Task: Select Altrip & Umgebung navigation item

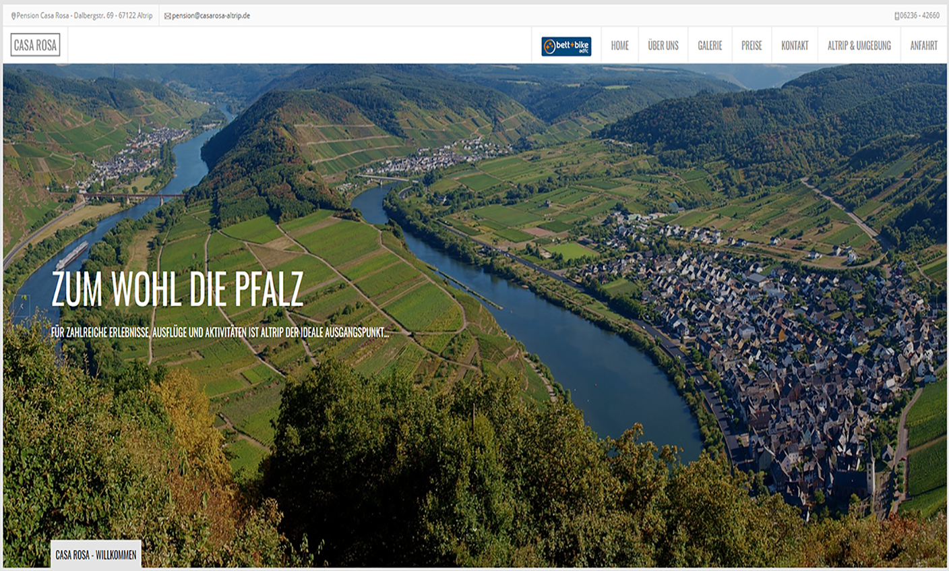Action: 859,45
